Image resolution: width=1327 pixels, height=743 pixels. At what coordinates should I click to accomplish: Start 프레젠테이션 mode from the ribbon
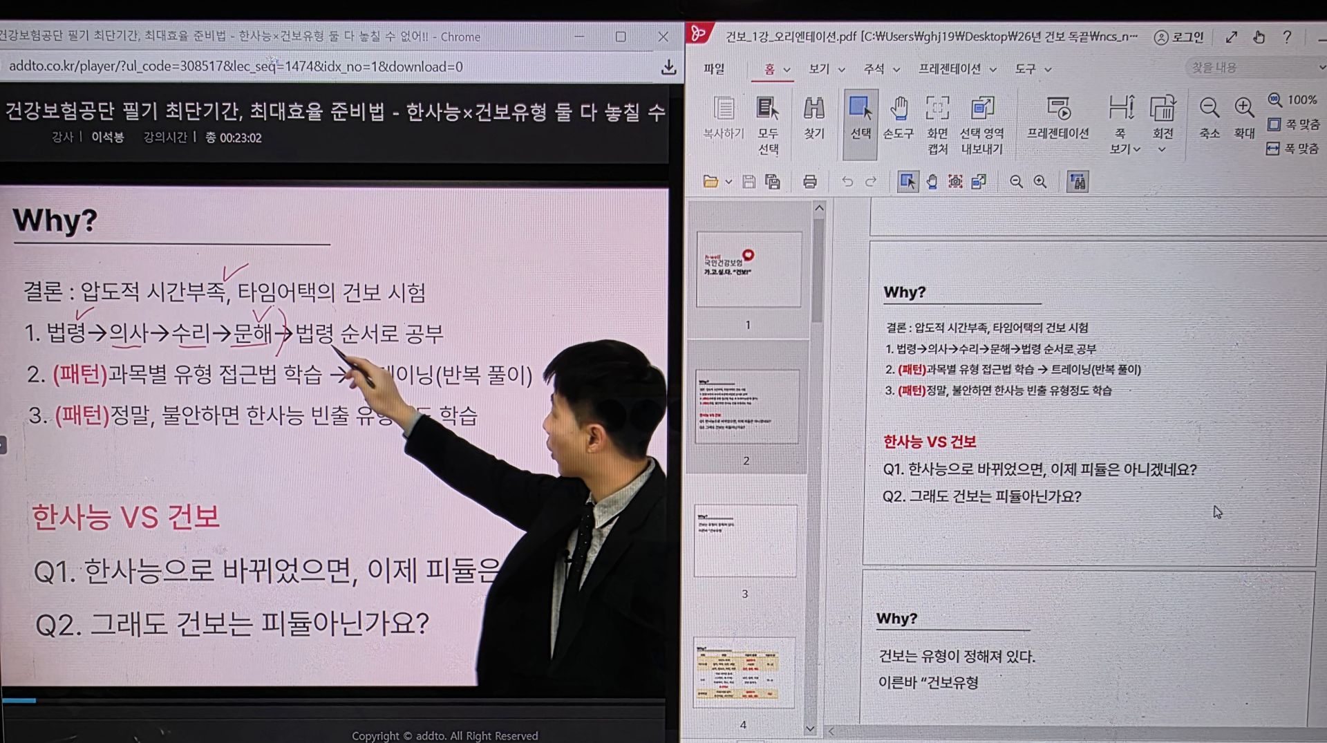point(1057,117)
